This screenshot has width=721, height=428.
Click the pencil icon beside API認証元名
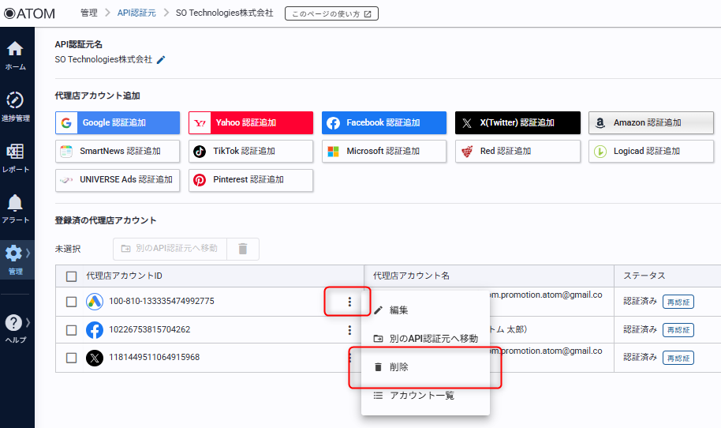tap(162, 59)
